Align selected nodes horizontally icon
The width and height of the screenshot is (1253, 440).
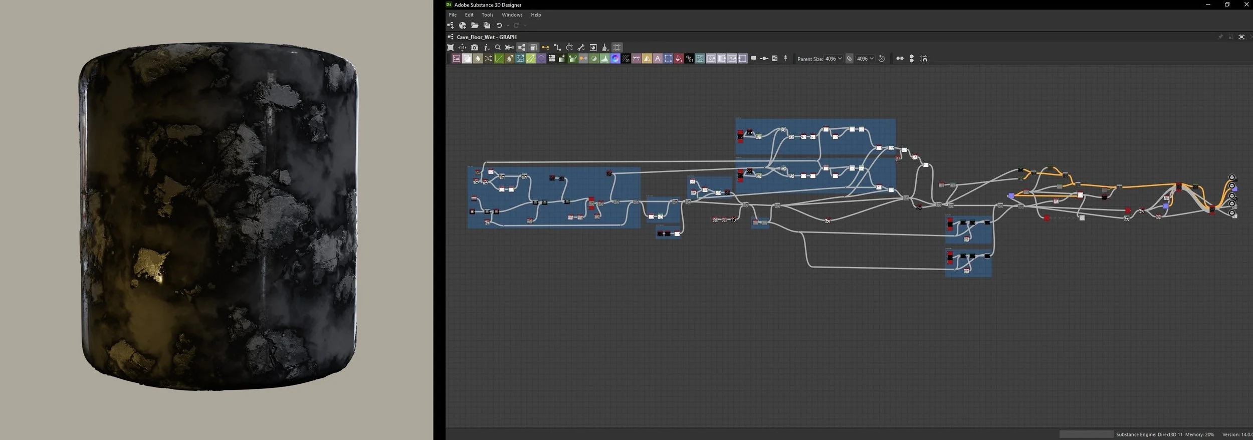point(900,58)
